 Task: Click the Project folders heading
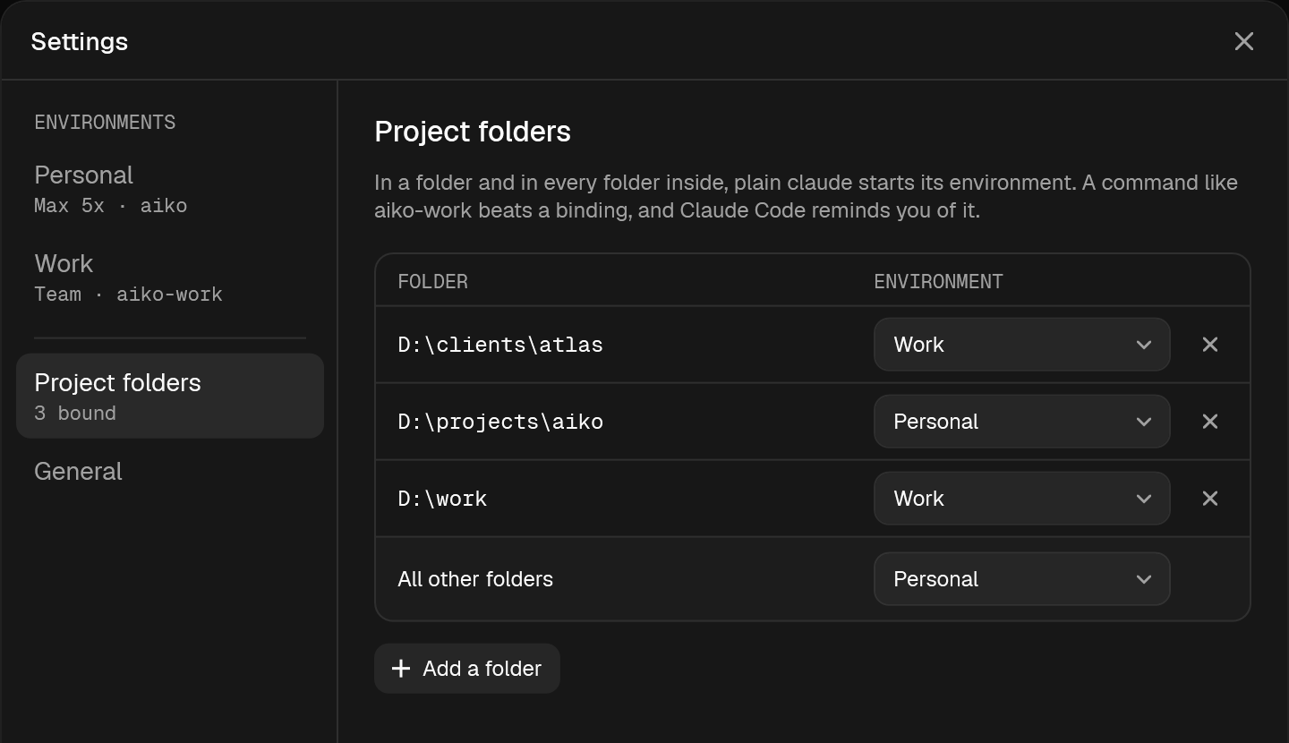[x=473, y=132]
